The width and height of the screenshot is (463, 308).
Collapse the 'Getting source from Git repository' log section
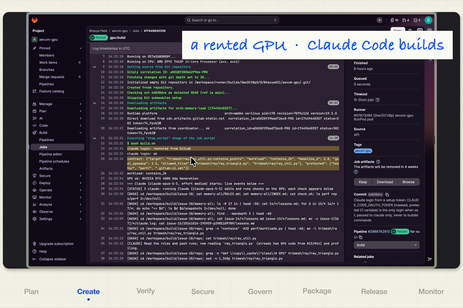pos(94,67)
